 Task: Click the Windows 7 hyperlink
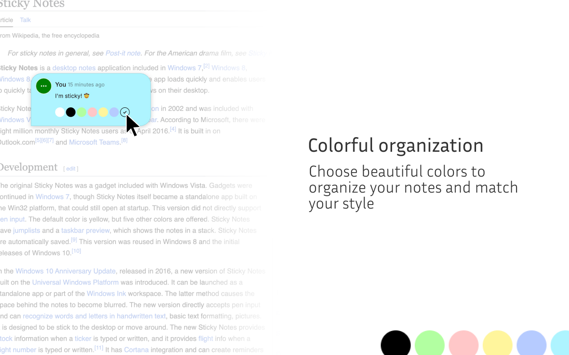click(x=184, y=67)
